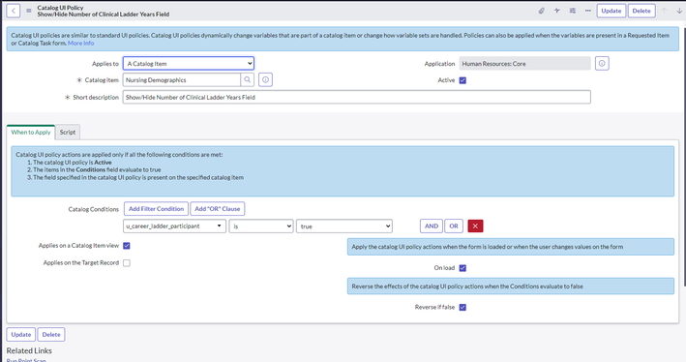The height and width of the screenshot is (362, 686).
Task: Toggle the Active checkbox
Action: [462, 80]
